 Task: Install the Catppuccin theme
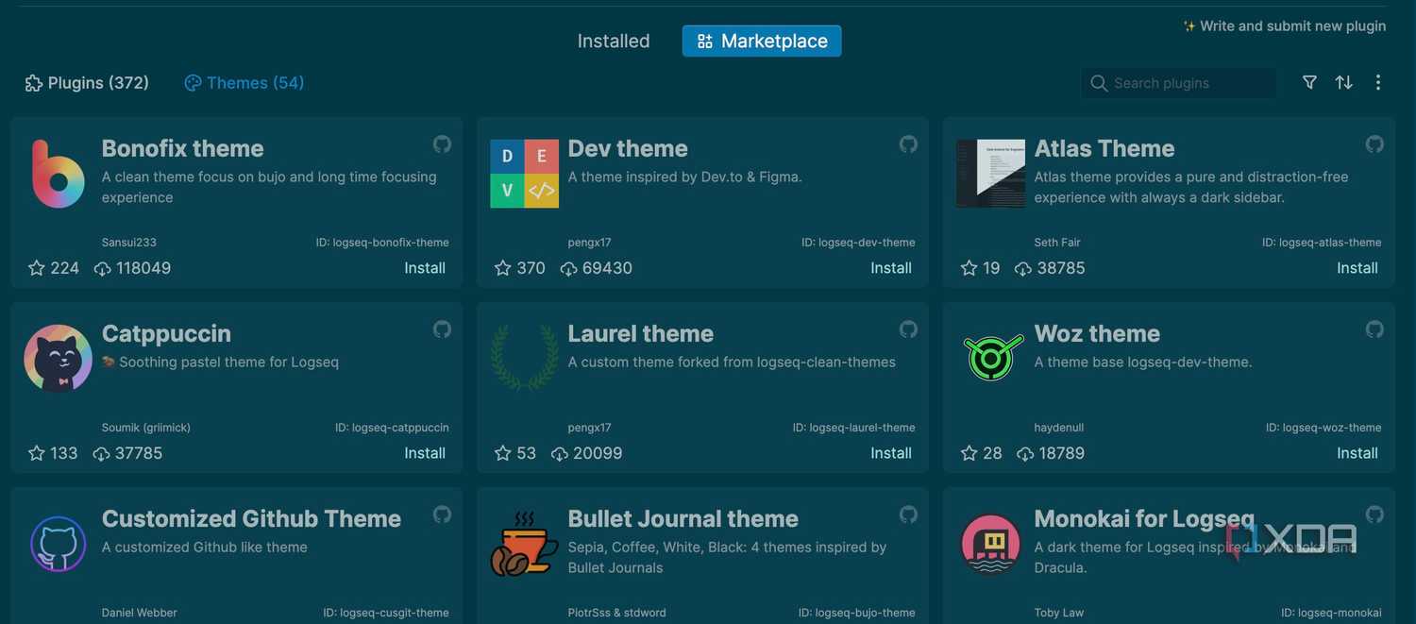[425, 453]
